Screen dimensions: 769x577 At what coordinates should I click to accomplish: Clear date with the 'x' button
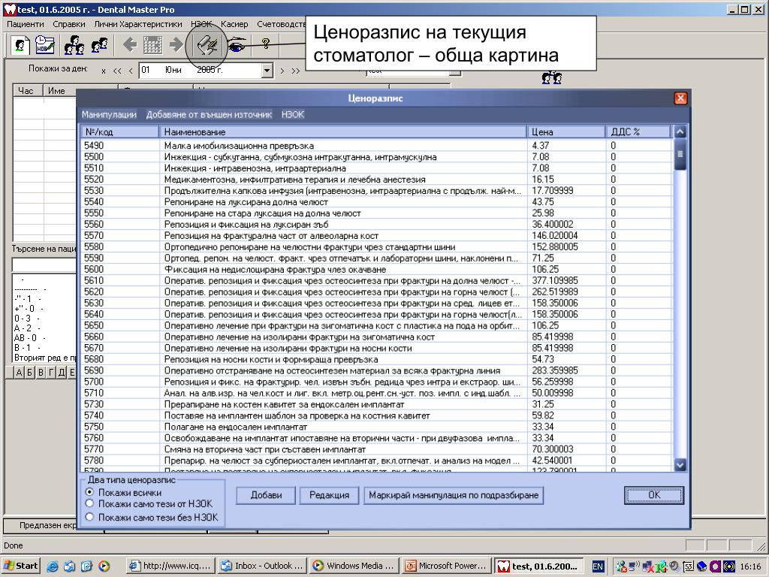coord(104,71)
